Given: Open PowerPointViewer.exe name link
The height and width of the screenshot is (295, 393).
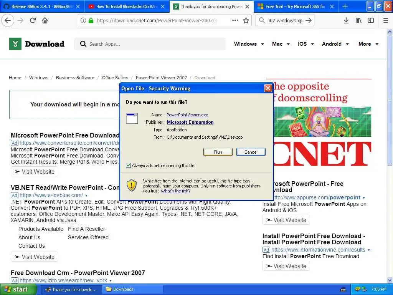Looking at the screenshot, I should (x=187, y=115).
